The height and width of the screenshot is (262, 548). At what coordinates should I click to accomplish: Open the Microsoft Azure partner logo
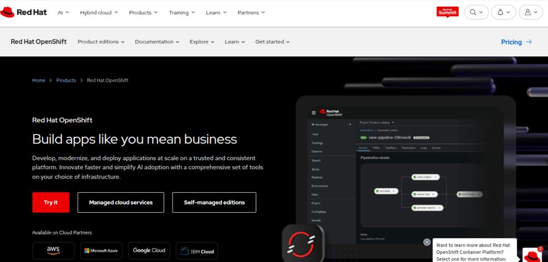(x=101, y=251)
